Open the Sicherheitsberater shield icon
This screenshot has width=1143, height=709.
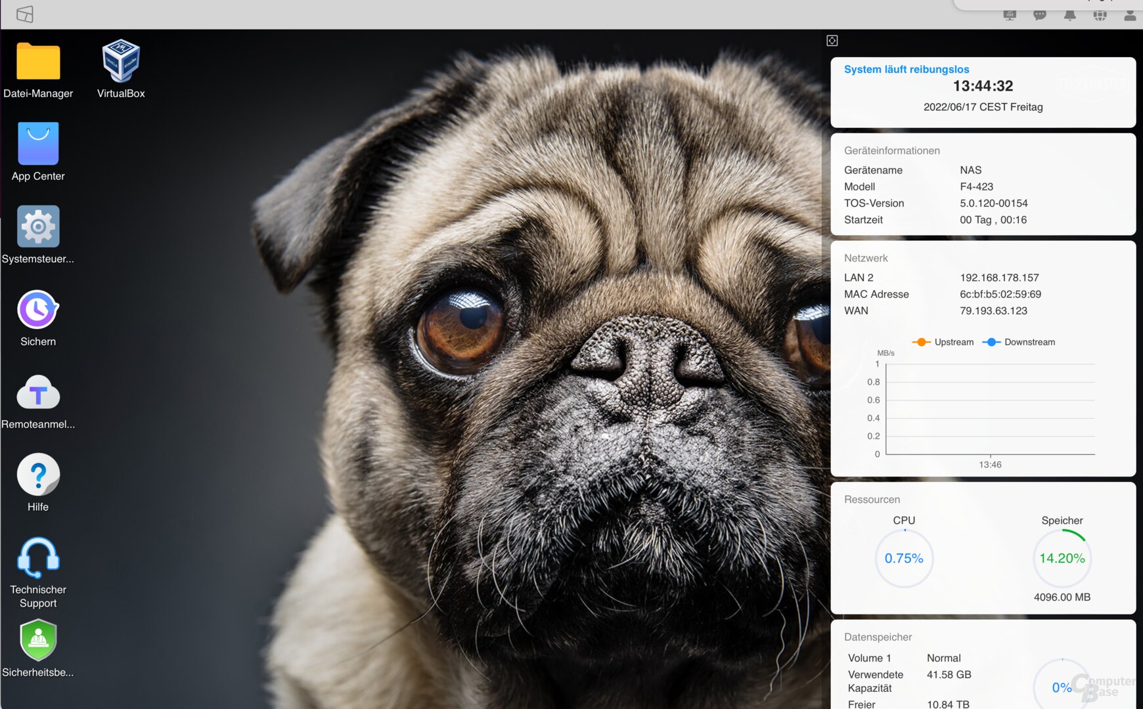(38, 640)
